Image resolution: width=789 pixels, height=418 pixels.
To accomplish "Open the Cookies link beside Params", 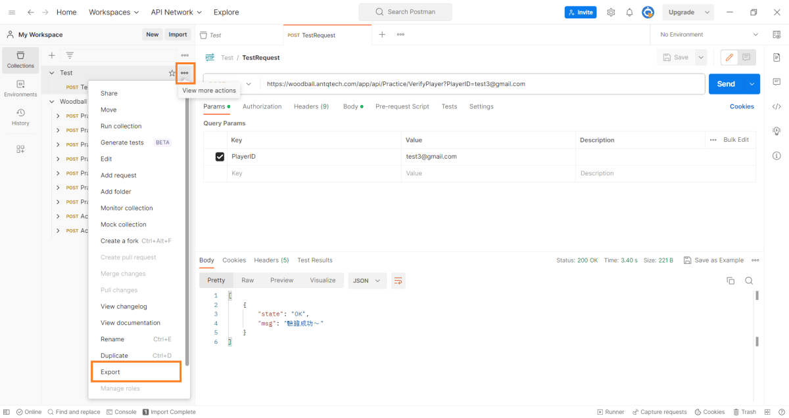I will (x=742, y=106).
